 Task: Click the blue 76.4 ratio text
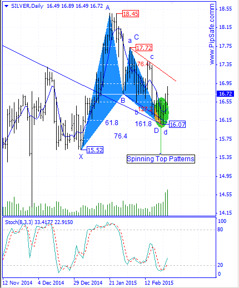(x=121, y=136)
